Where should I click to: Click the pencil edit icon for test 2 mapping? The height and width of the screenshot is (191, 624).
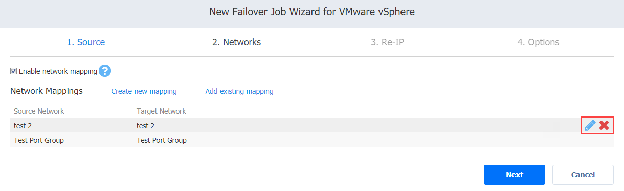coord(590,125)
